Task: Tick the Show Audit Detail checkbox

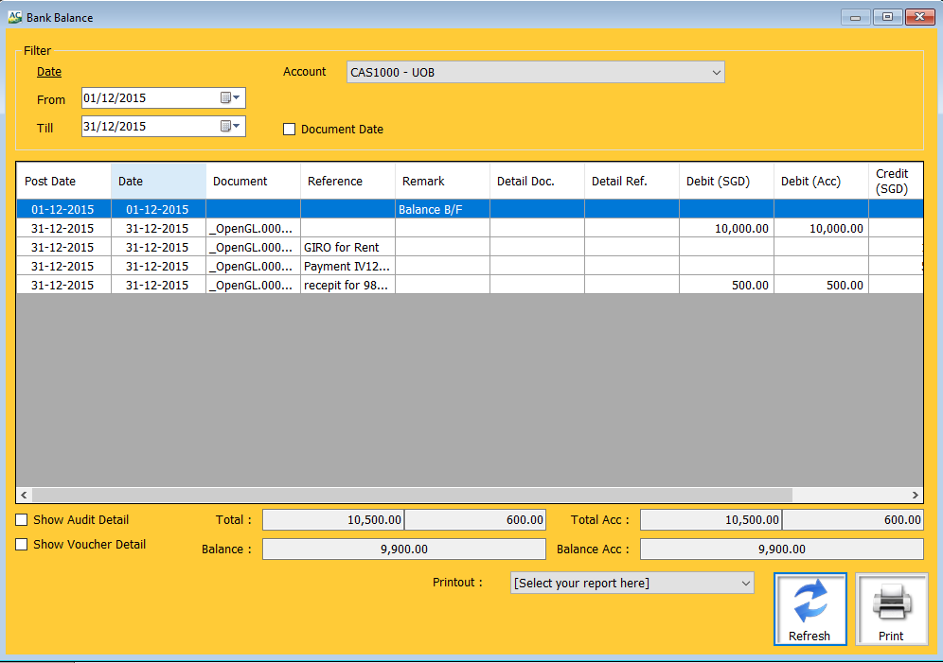Action: 22,520
